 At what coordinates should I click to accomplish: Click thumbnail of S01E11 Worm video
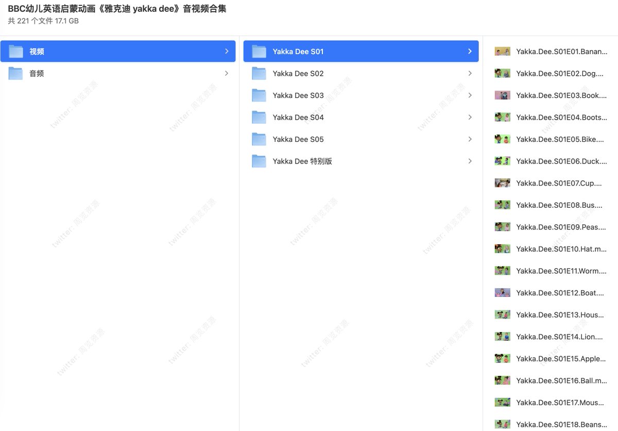pyautogui.click(x=503, y=271)
